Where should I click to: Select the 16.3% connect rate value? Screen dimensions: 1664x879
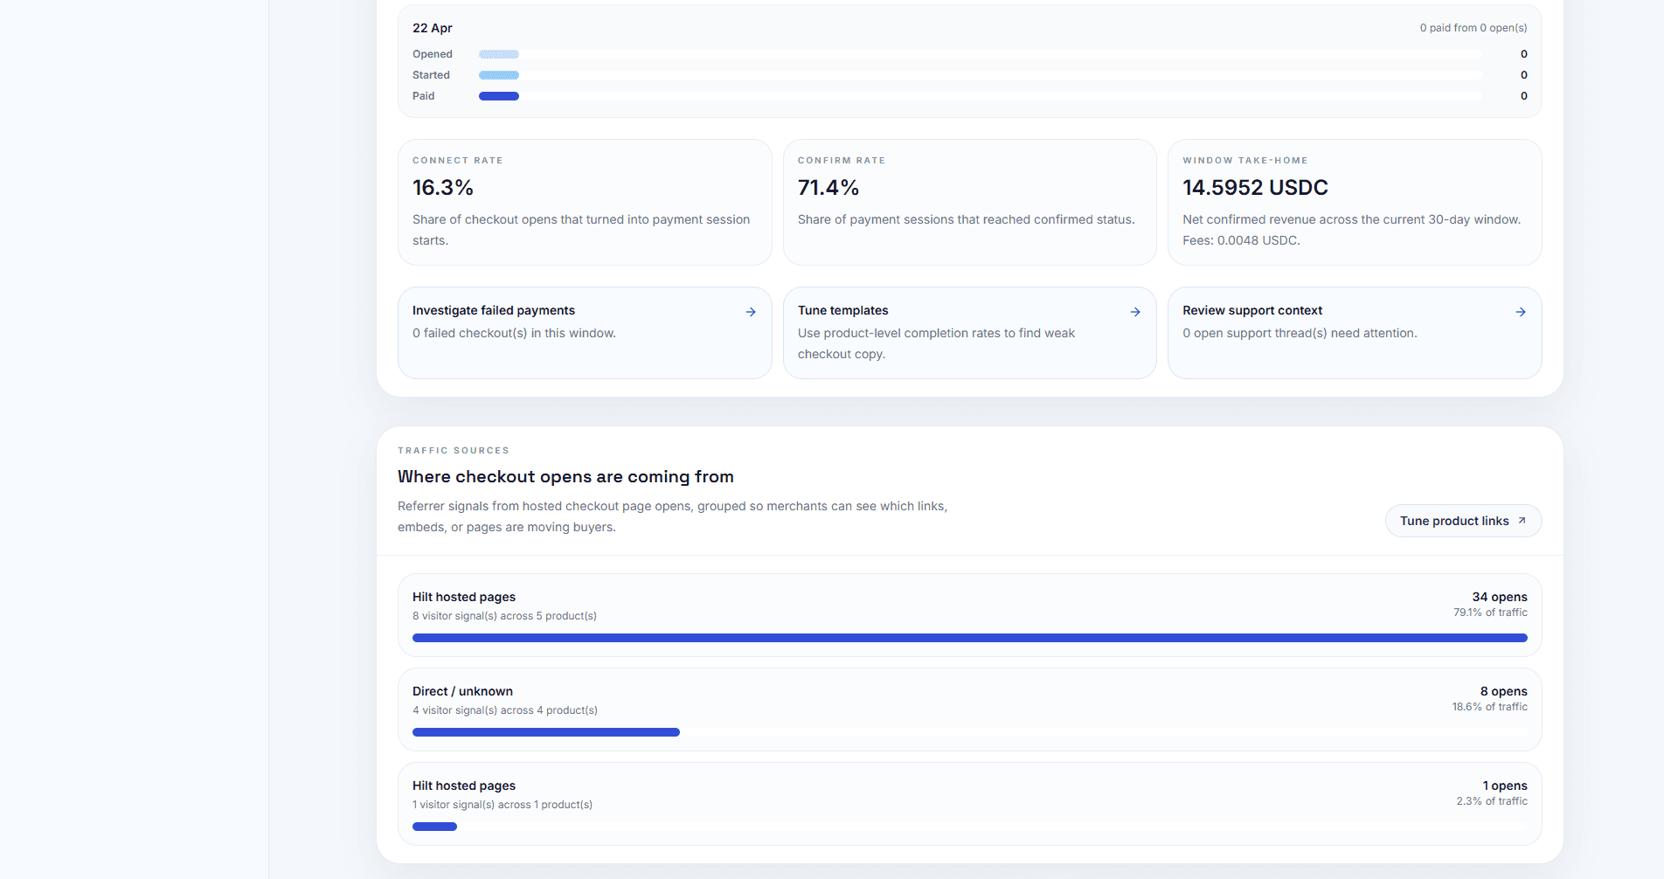[x=443, y=188]
